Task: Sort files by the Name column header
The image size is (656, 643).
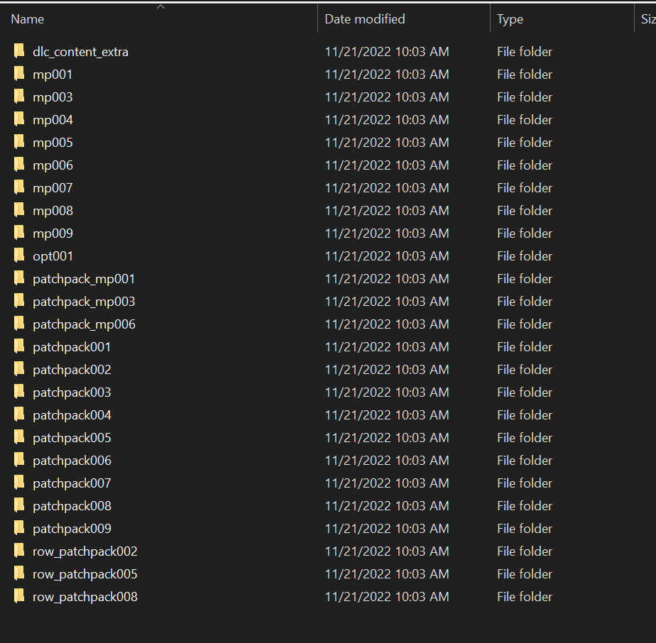Action: pyautogui.click(x=28, y=19)
